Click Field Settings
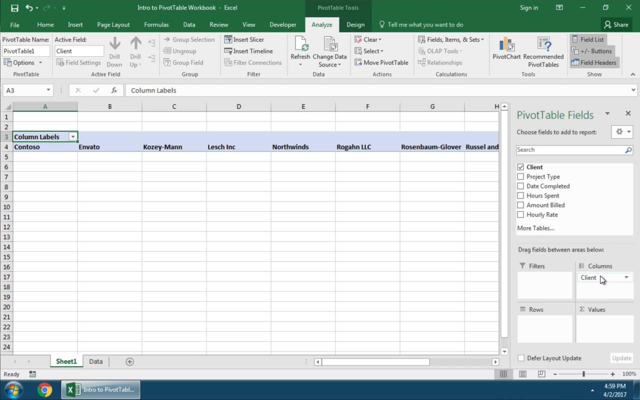This screenshot has width=640, height=400. tap(78, 62)
